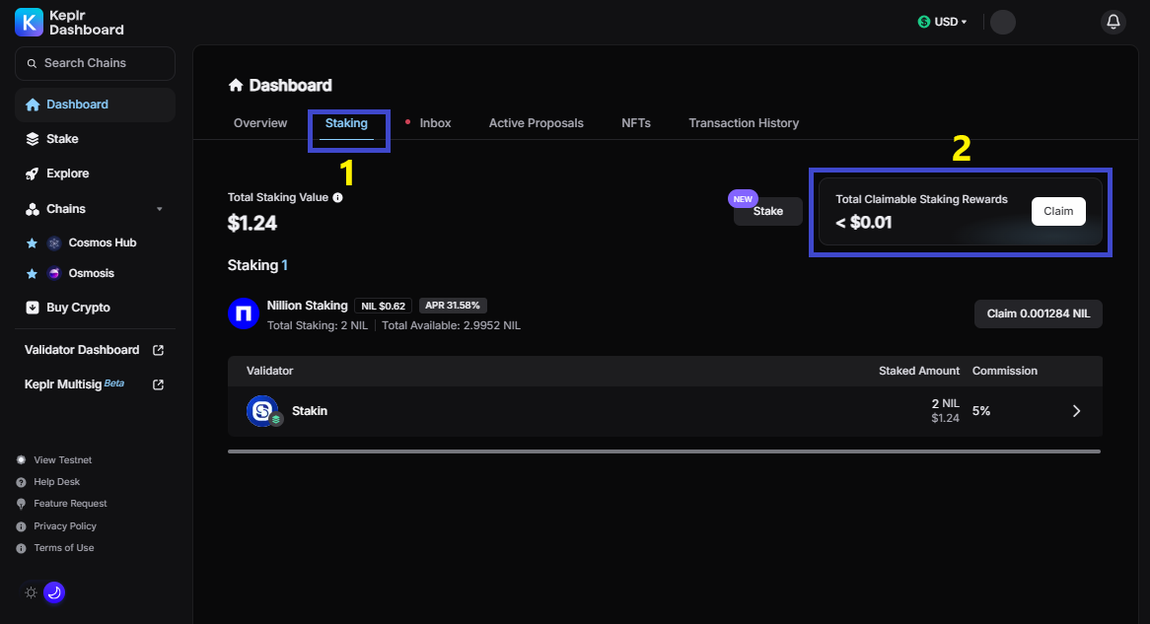1150x624 pixels.
Task: Click the Stakin validator logo
Action: coord(262,411)
